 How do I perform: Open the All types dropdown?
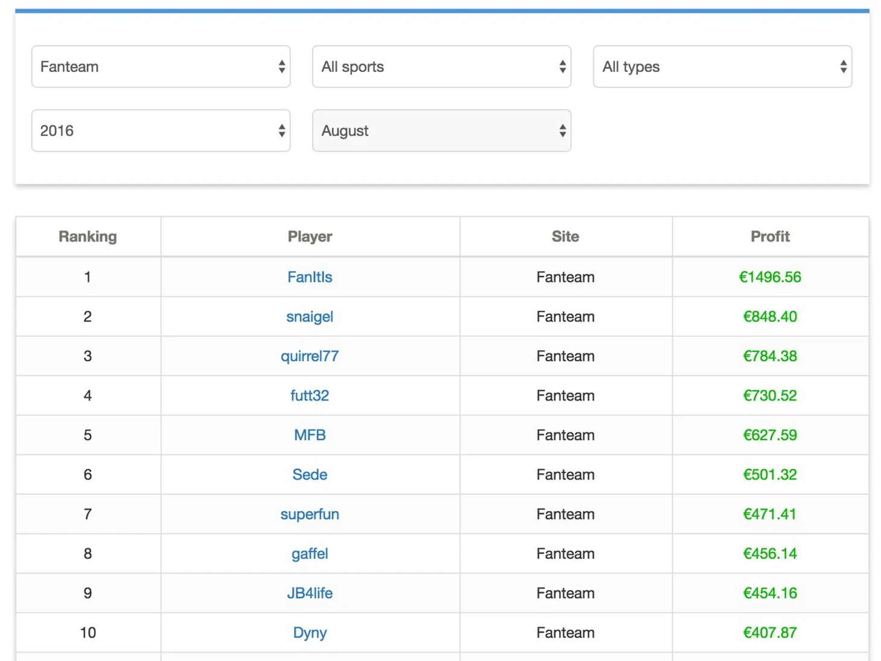pyautogui.click(x=722, y=66)
